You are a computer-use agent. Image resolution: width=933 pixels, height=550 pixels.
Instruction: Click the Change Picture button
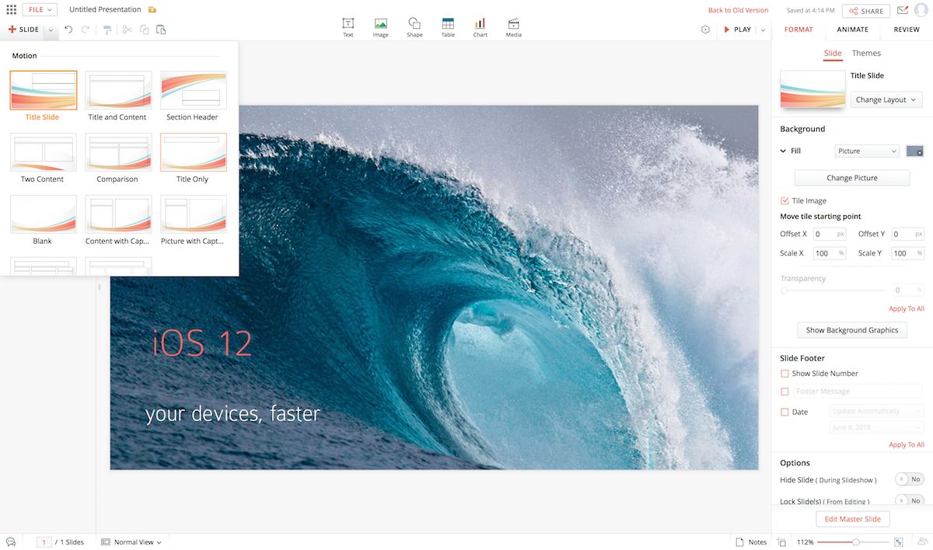coord(851,178)
